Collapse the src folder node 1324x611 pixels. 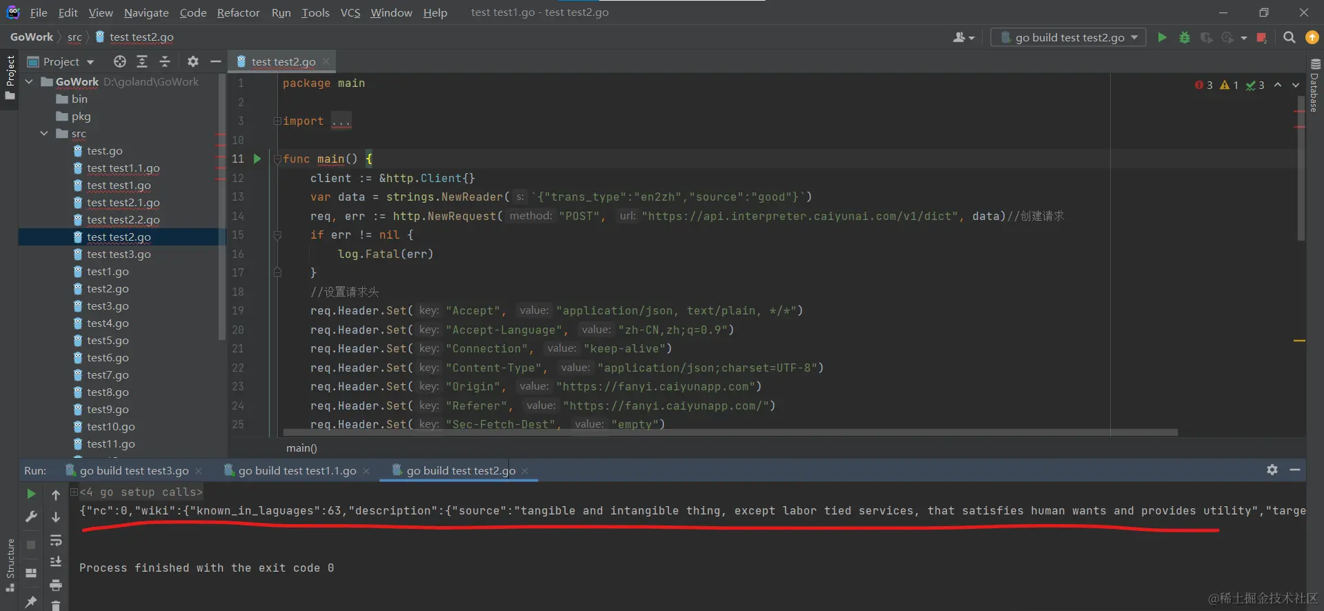coord(44,133)
